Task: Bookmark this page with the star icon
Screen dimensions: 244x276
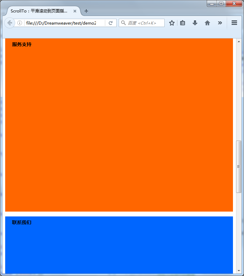Action: point(172,23)
